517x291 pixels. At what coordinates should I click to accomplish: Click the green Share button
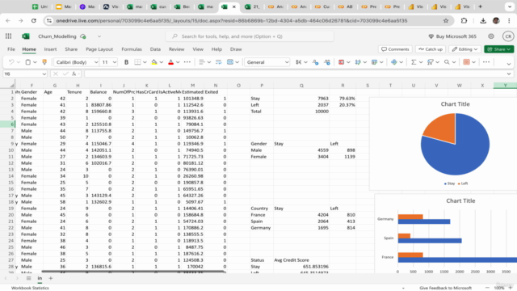coord(499,49)
